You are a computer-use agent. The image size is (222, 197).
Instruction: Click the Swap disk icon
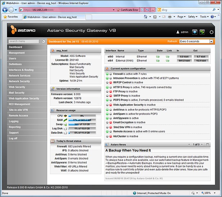[65, 124]
